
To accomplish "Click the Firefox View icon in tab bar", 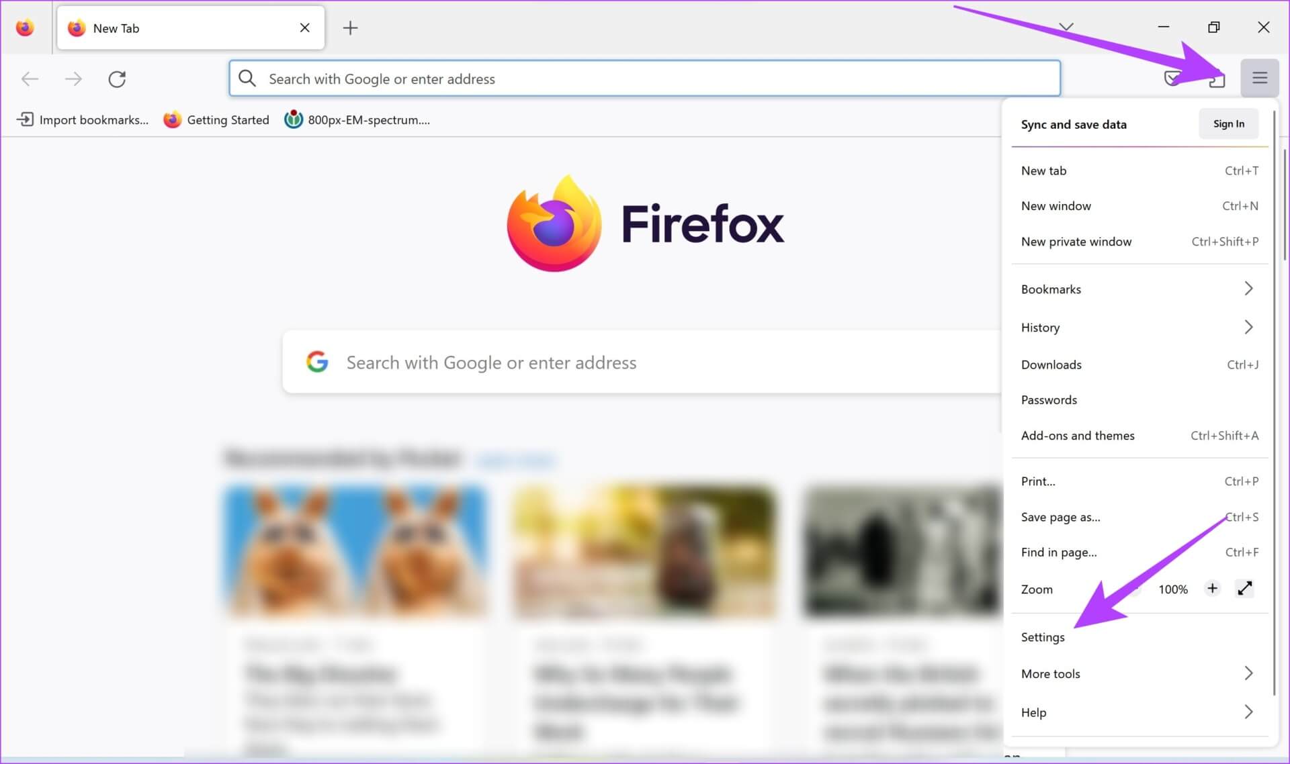I will coord(25,28).
